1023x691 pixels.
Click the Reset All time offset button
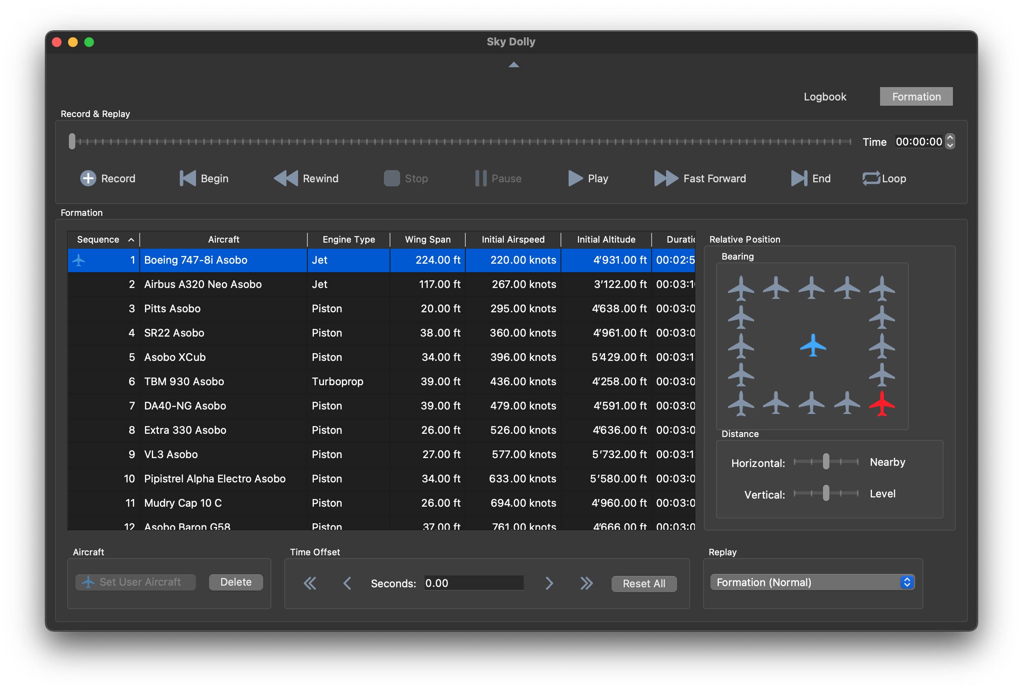(x=644, y=584)
